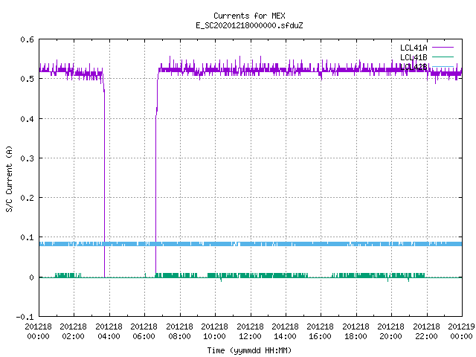476x357 pixels.
Task: Click the x-axis tick 201218 20:00
Action: point(391,332)
